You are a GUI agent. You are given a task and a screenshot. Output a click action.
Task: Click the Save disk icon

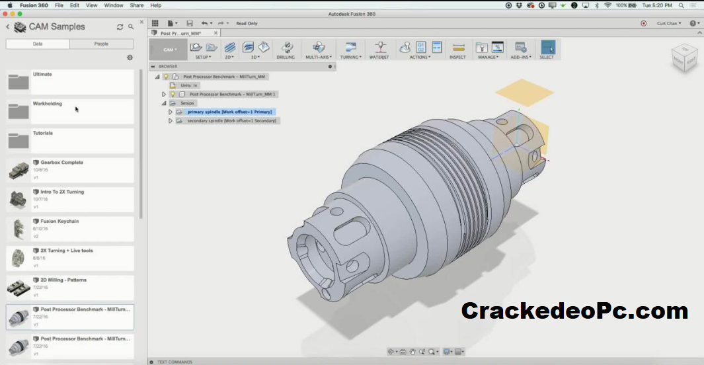pyautogui.click(x=190, y=23)
